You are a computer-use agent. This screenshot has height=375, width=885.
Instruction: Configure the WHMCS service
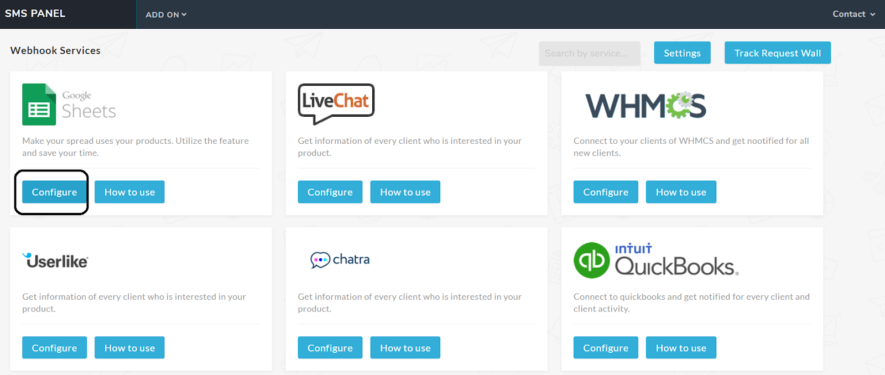point(606,192)
